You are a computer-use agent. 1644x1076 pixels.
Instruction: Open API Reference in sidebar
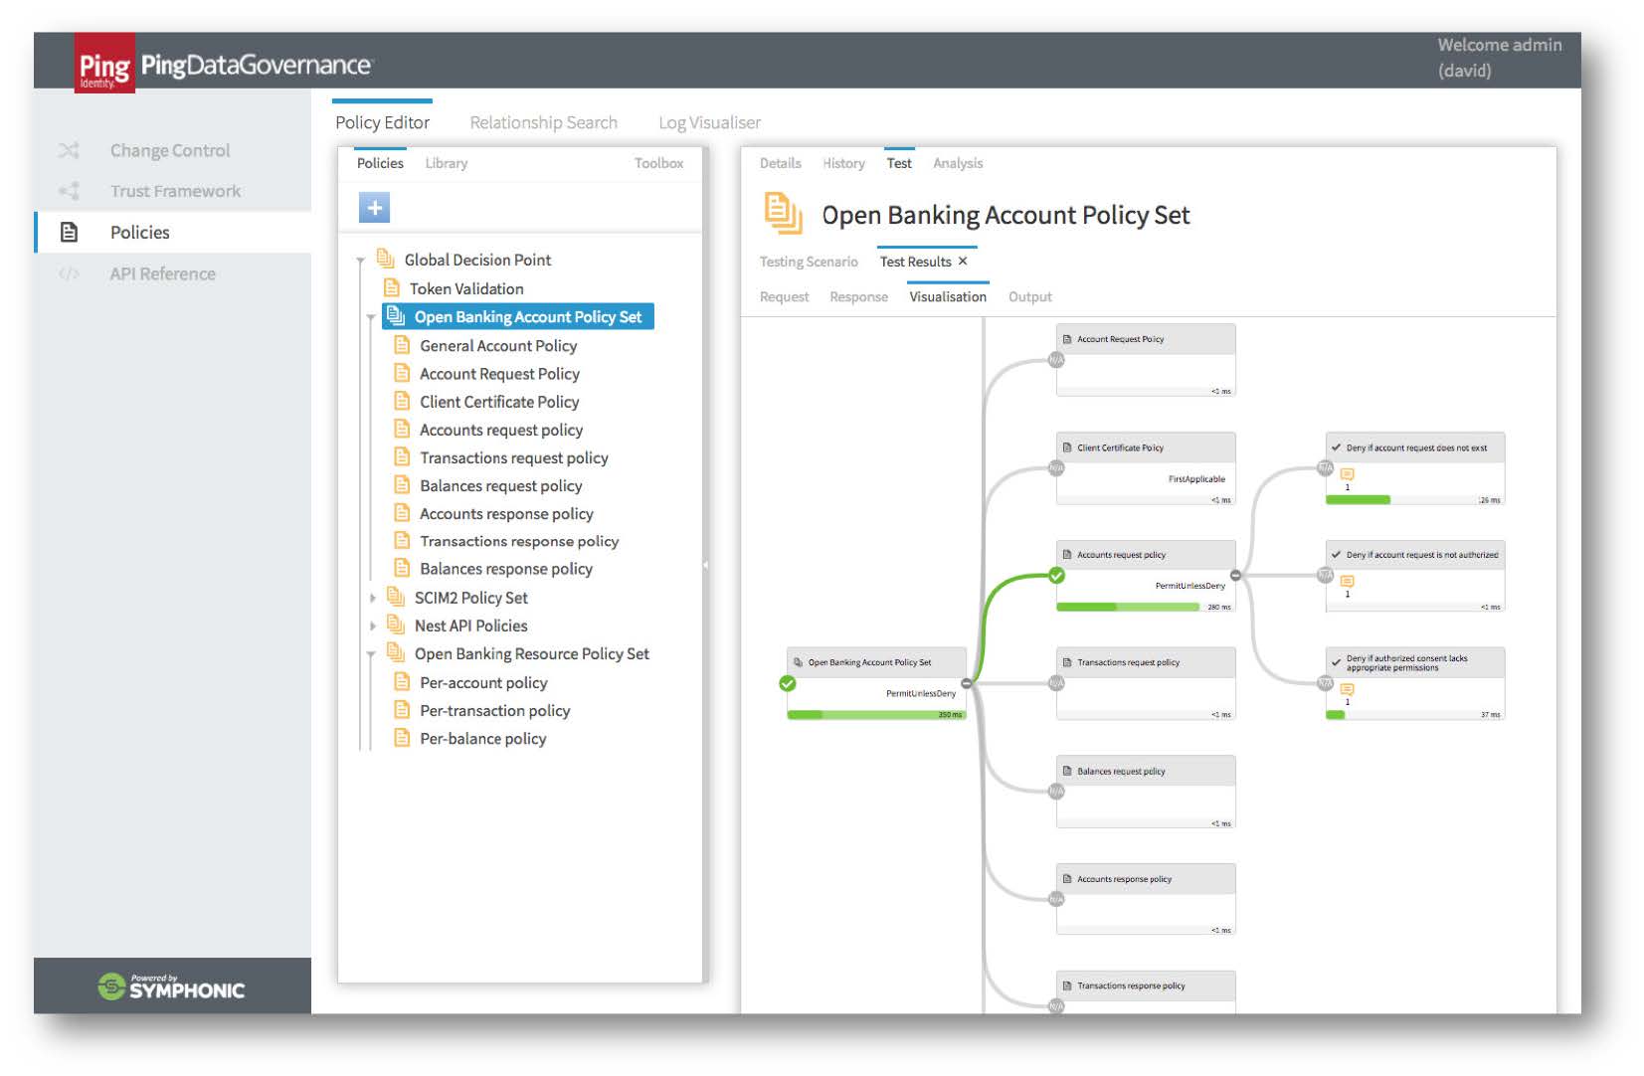pyautogui.click(x=162, y=273)
